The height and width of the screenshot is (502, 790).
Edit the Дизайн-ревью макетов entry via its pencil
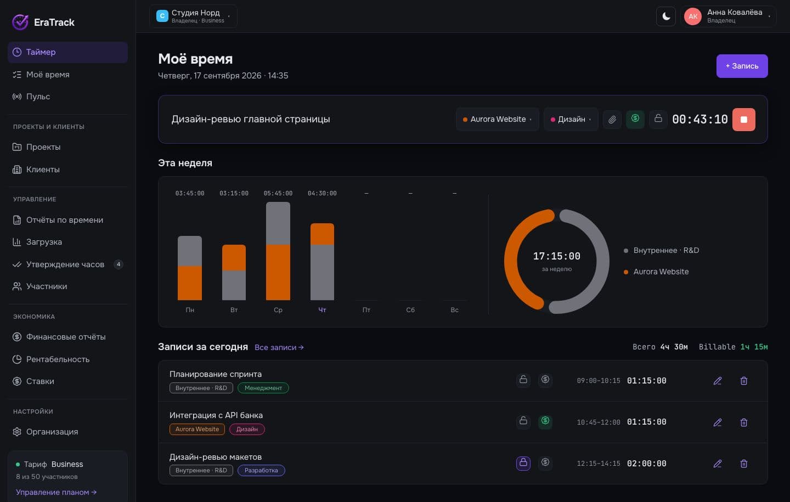(718, 464)
